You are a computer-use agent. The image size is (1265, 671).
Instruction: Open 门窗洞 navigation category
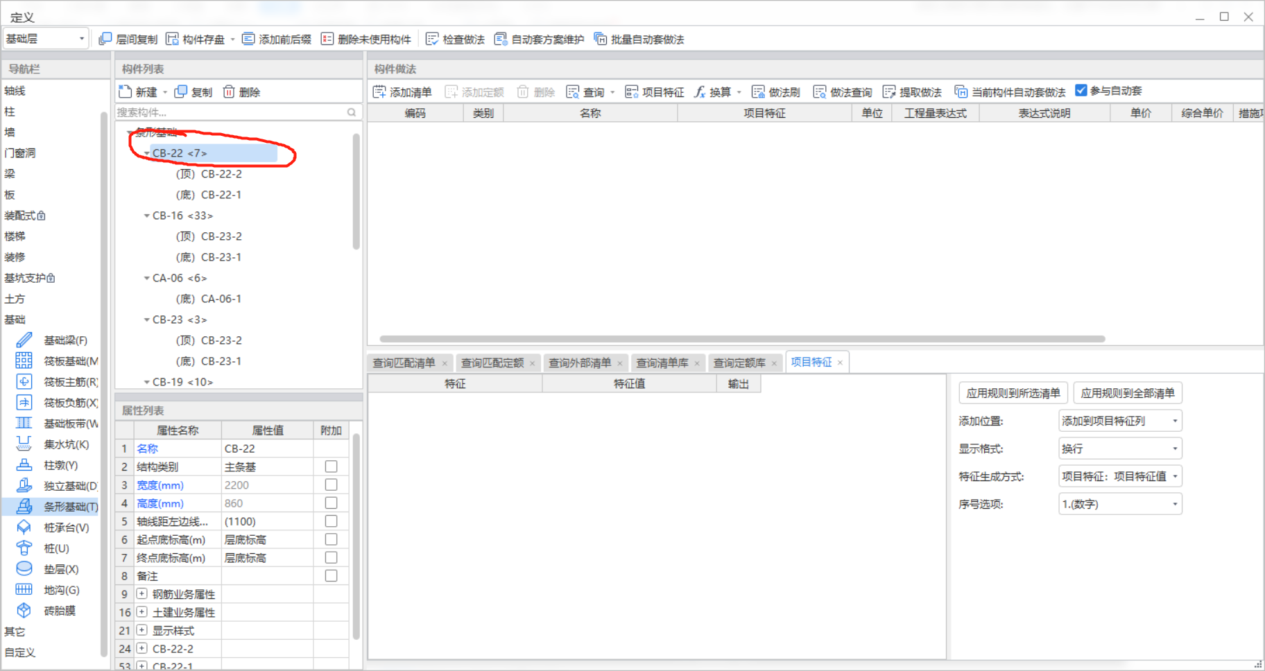20,153
